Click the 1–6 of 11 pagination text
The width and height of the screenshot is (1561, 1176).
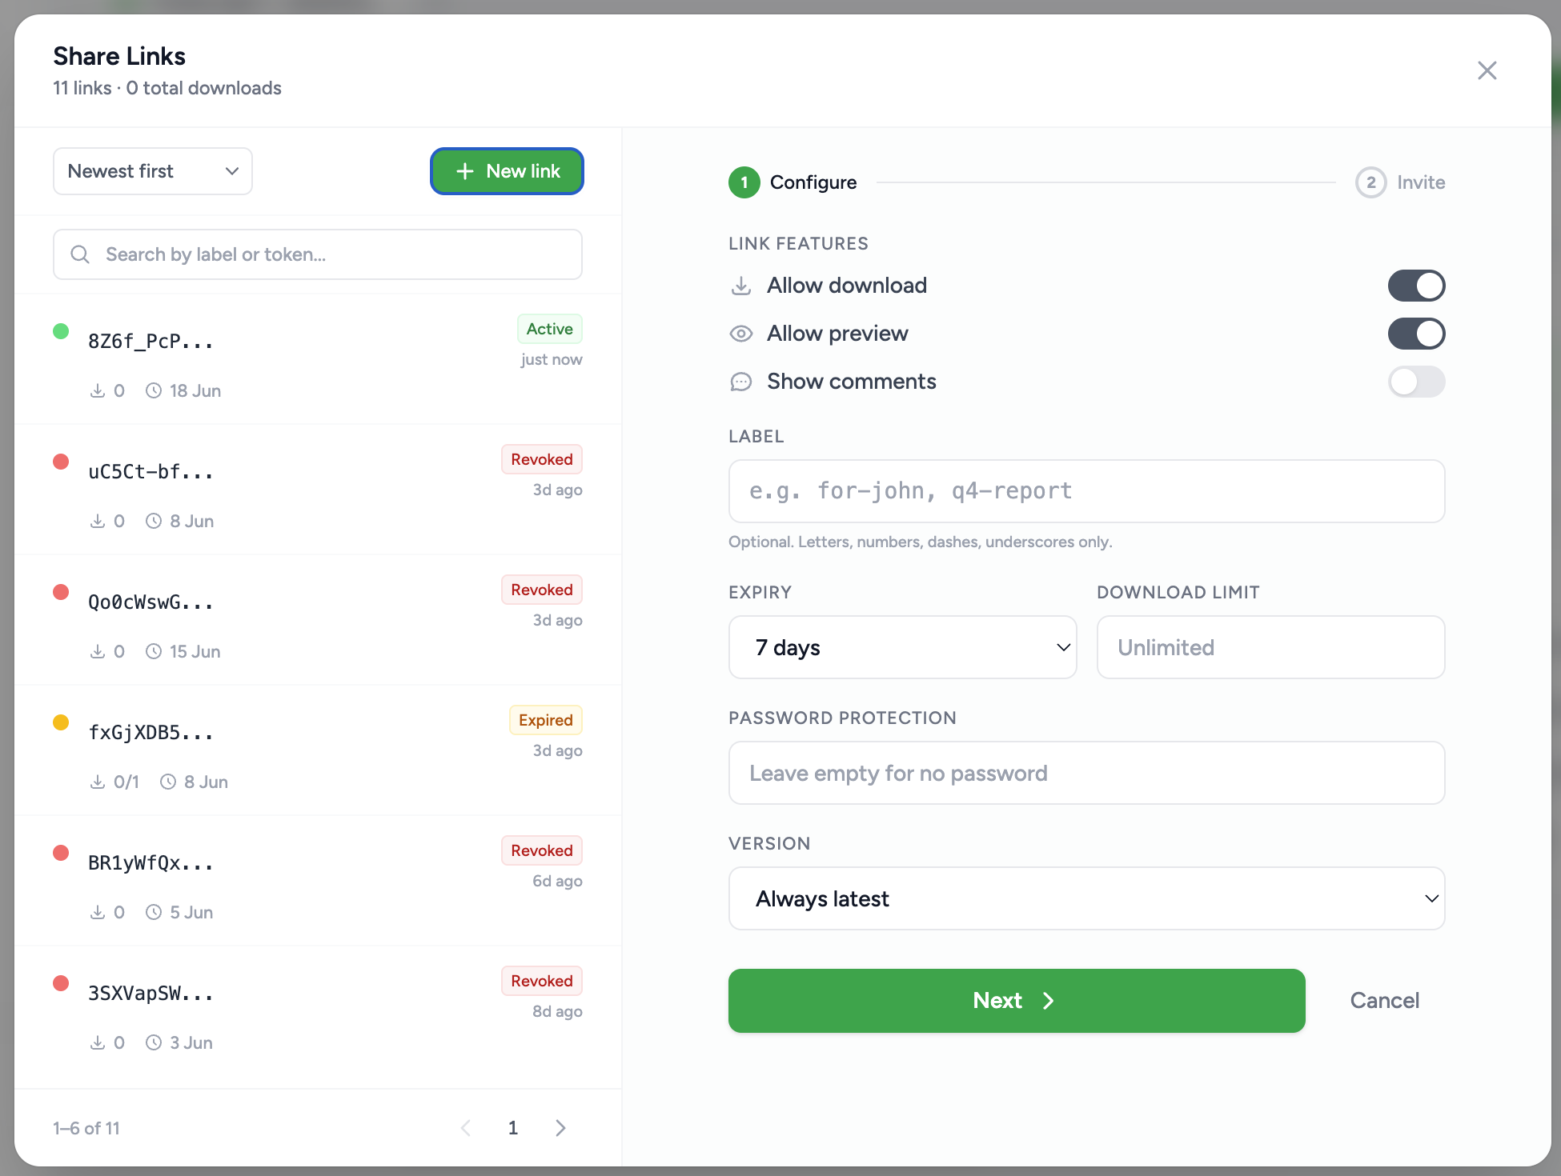[86, 1128]
